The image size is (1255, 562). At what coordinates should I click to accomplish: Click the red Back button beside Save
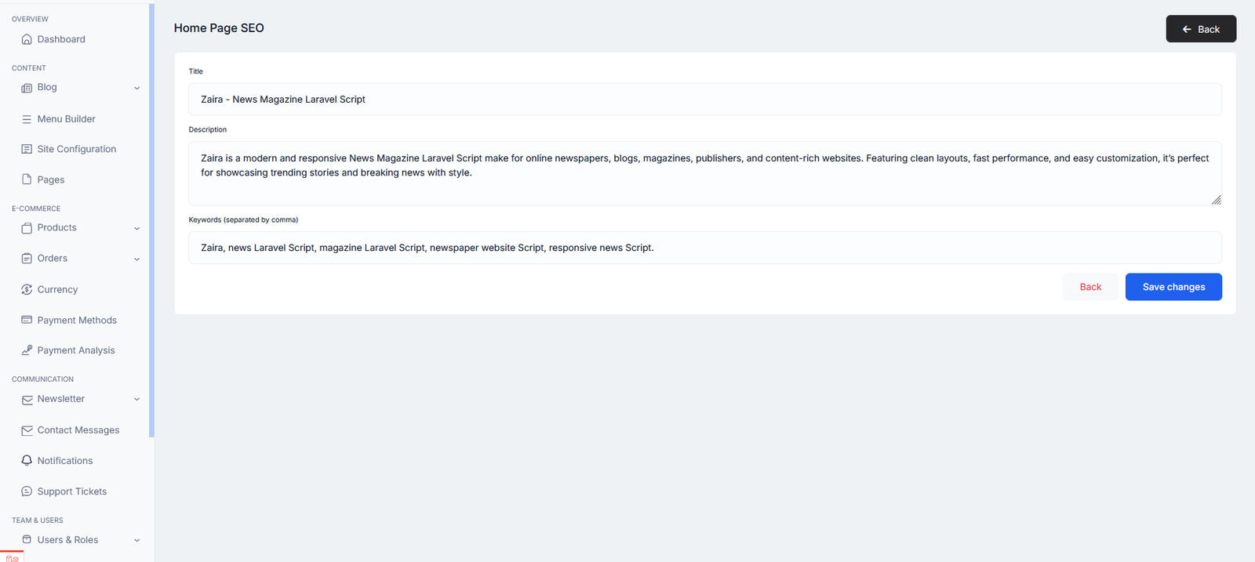click(1090, 287)
